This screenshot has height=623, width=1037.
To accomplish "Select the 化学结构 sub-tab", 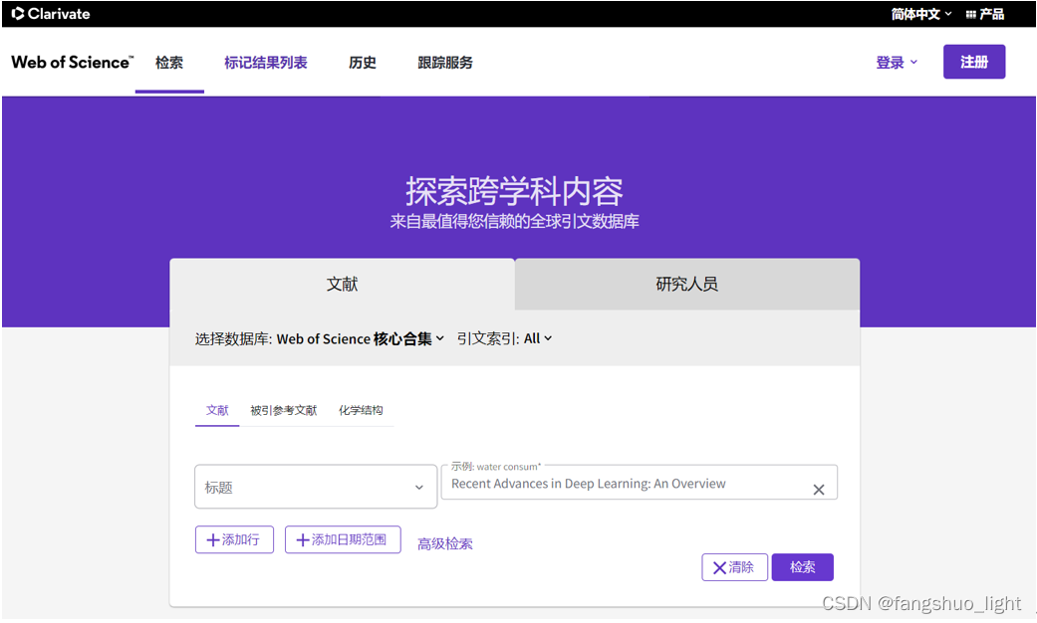I will click(x=361, y=410).
